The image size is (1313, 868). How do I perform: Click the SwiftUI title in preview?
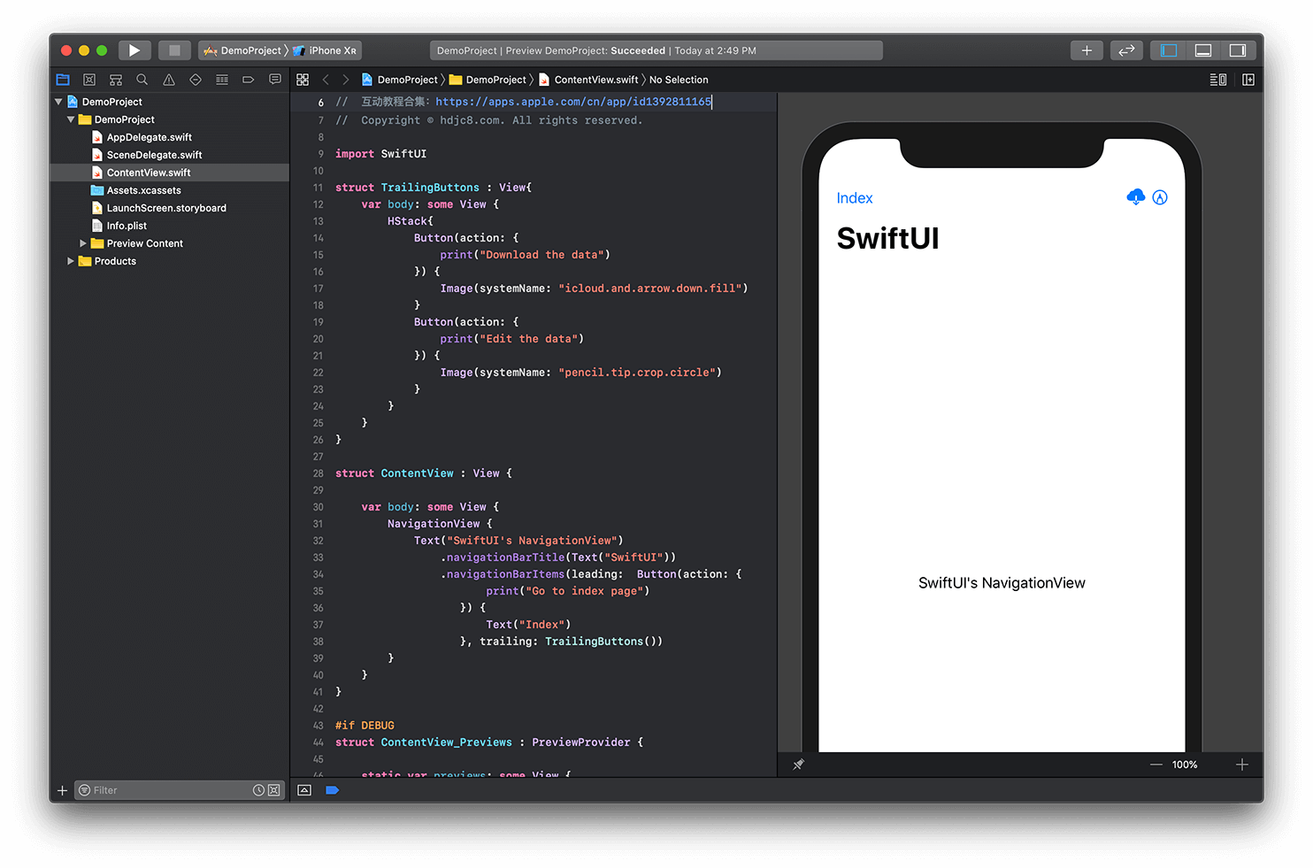[887, 239]
